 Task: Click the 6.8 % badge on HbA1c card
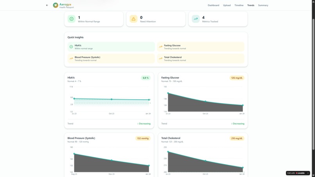point(146,78)
